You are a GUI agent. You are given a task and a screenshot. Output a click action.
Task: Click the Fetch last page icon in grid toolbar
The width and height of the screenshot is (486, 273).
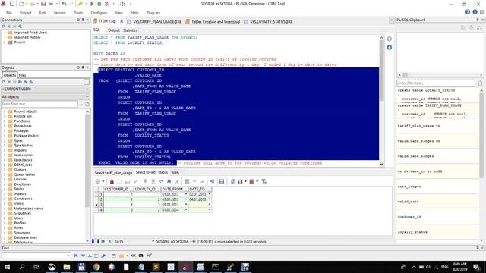coord(153,182)
